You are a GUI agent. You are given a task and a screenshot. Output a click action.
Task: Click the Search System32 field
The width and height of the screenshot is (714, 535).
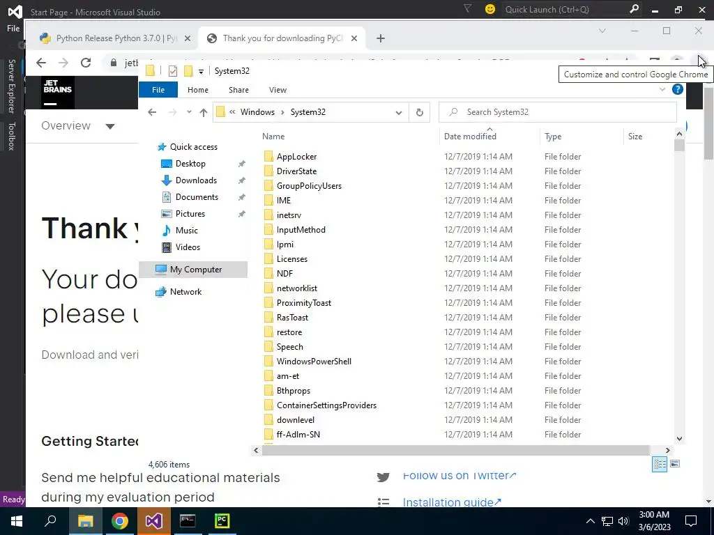pyautogui.click(x=557, y=112)
